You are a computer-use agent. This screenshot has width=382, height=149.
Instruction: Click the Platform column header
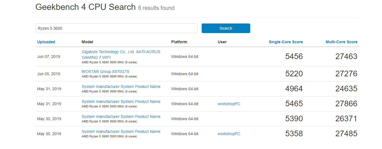(x=179, y=42)
